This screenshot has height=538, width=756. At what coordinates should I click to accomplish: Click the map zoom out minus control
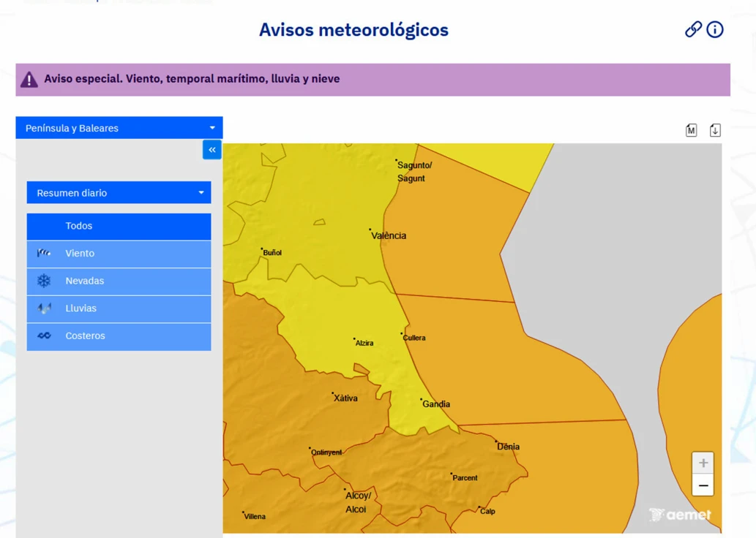[702, 485]
